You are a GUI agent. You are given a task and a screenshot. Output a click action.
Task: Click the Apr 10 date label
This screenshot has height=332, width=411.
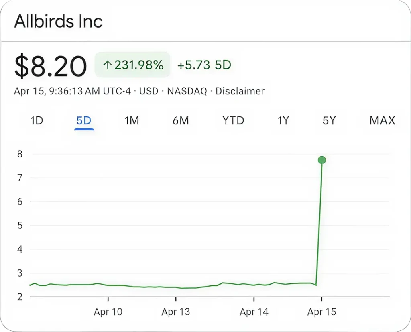coord(108,312)
